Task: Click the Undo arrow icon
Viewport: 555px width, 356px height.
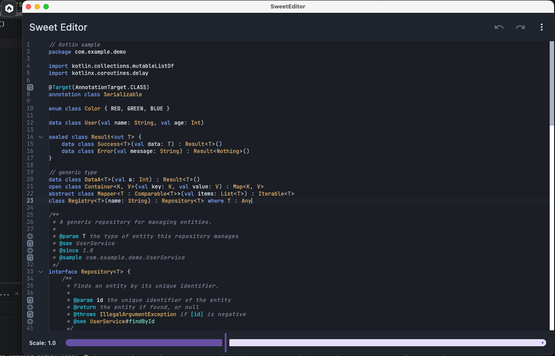Action: 499,27
